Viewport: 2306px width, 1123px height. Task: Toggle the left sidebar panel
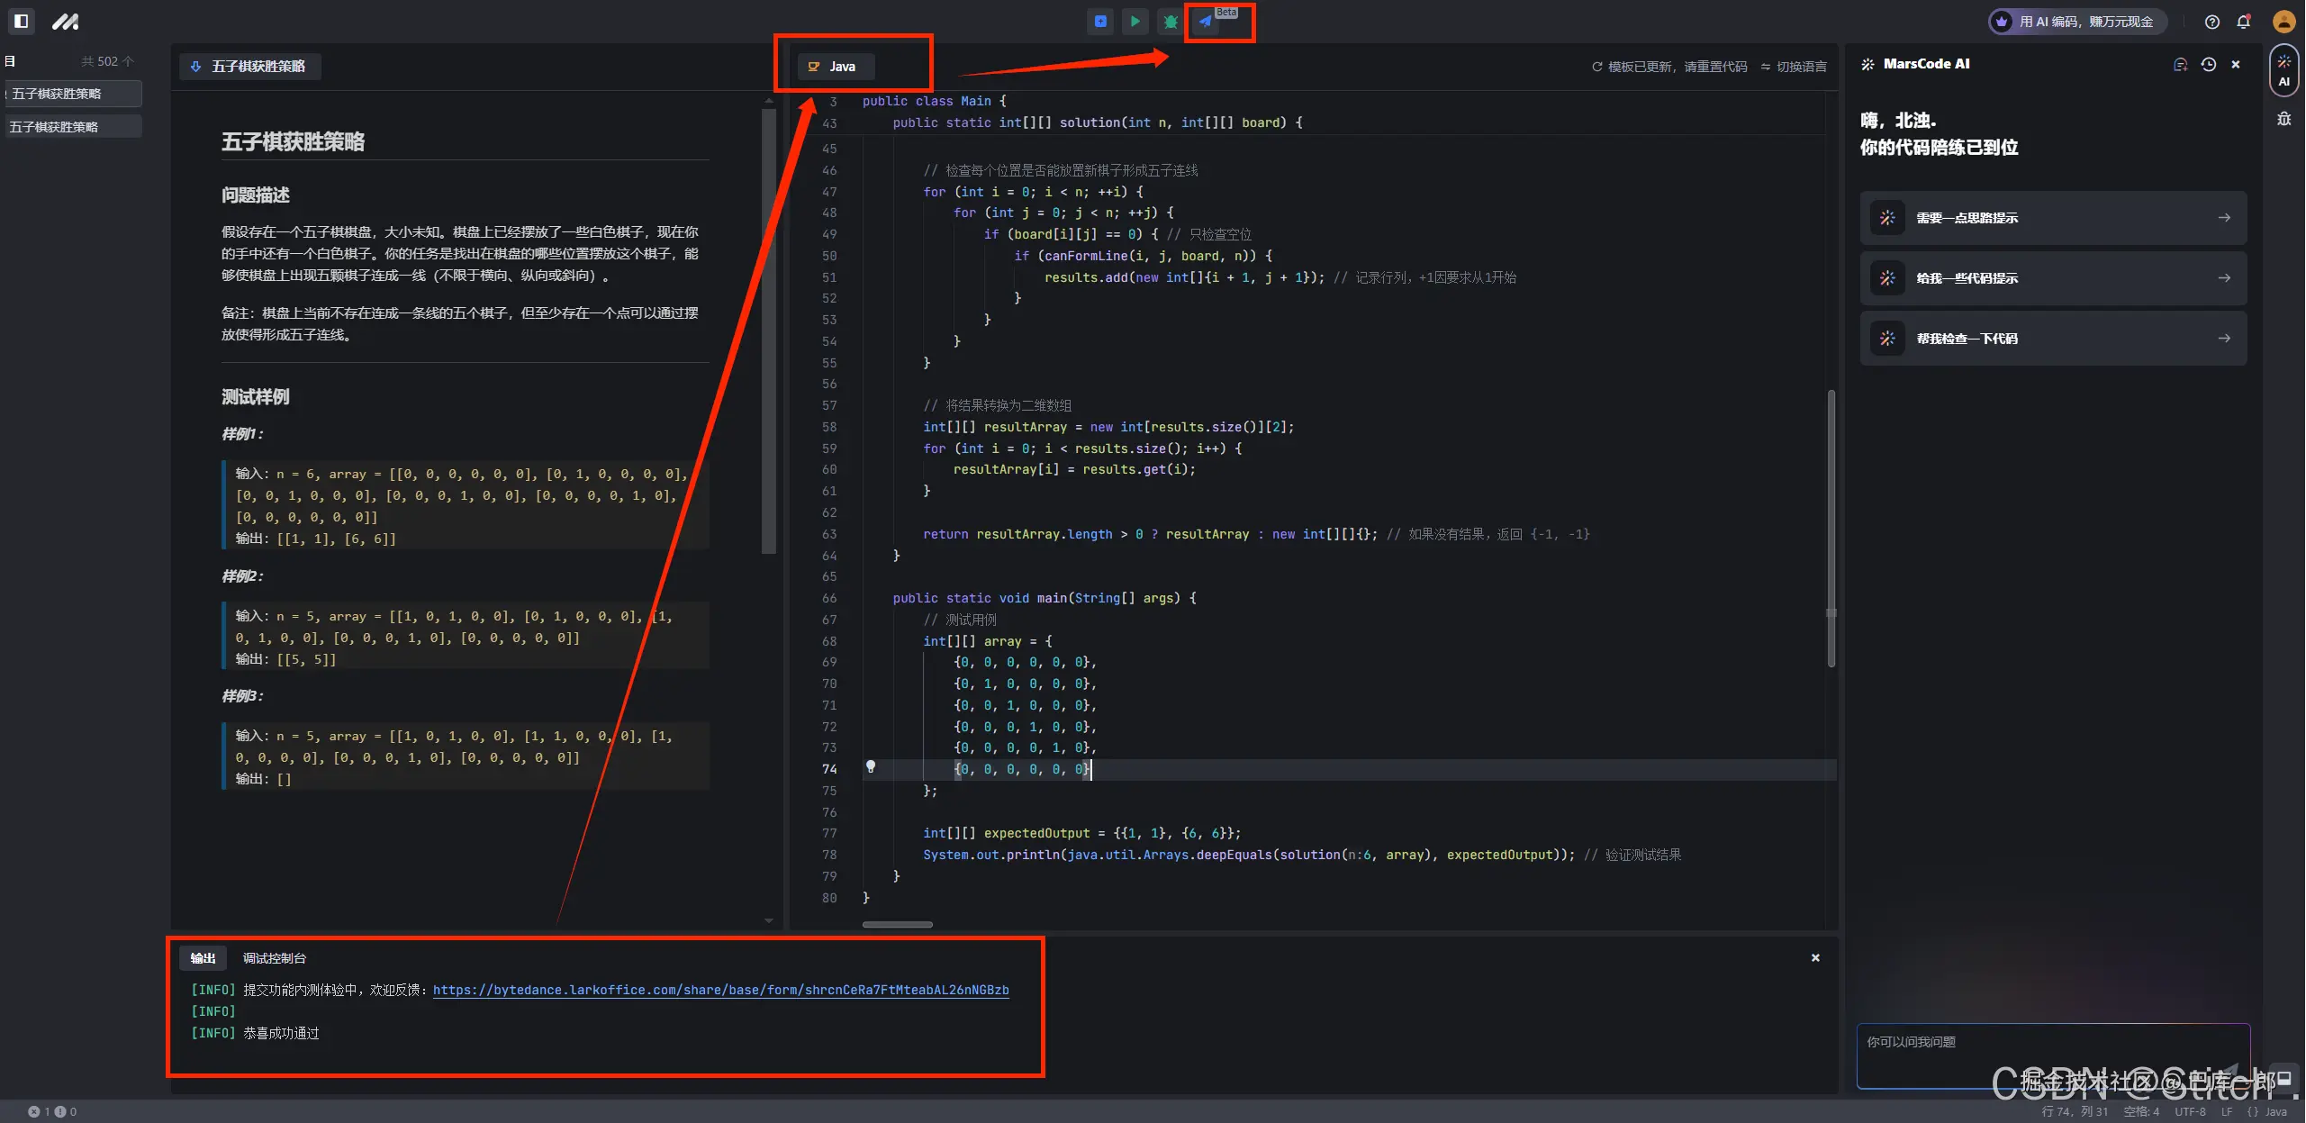pos(22,21)
